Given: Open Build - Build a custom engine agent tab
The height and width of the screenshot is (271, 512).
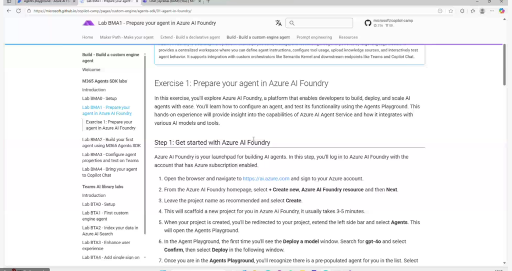Looking at the screenshot, I should 258,37.
